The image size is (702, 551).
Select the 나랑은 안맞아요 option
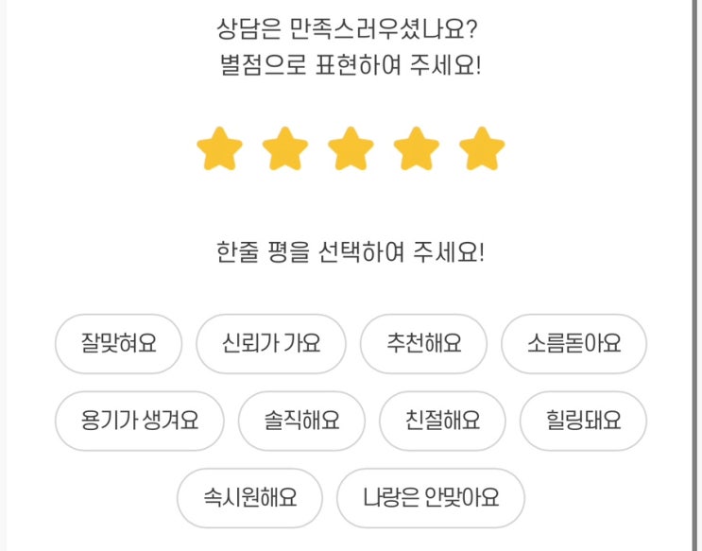tap(431, 498)
